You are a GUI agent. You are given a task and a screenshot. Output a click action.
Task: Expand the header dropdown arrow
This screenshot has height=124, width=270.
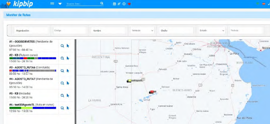[x=60, y=4]
